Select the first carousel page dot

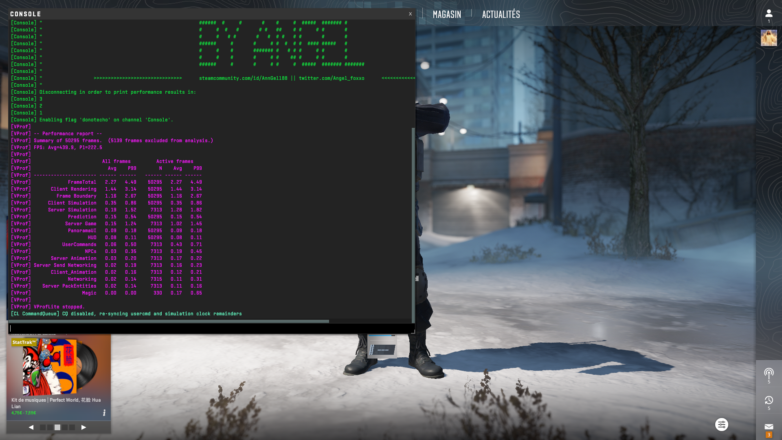point(43,427)
